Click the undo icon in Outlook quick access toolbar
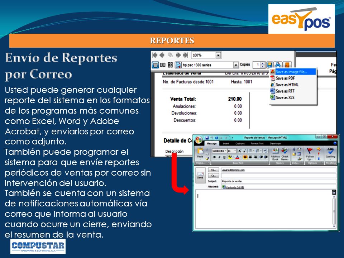The height and width of the screenshot is (258, 344). click(212, 138)
